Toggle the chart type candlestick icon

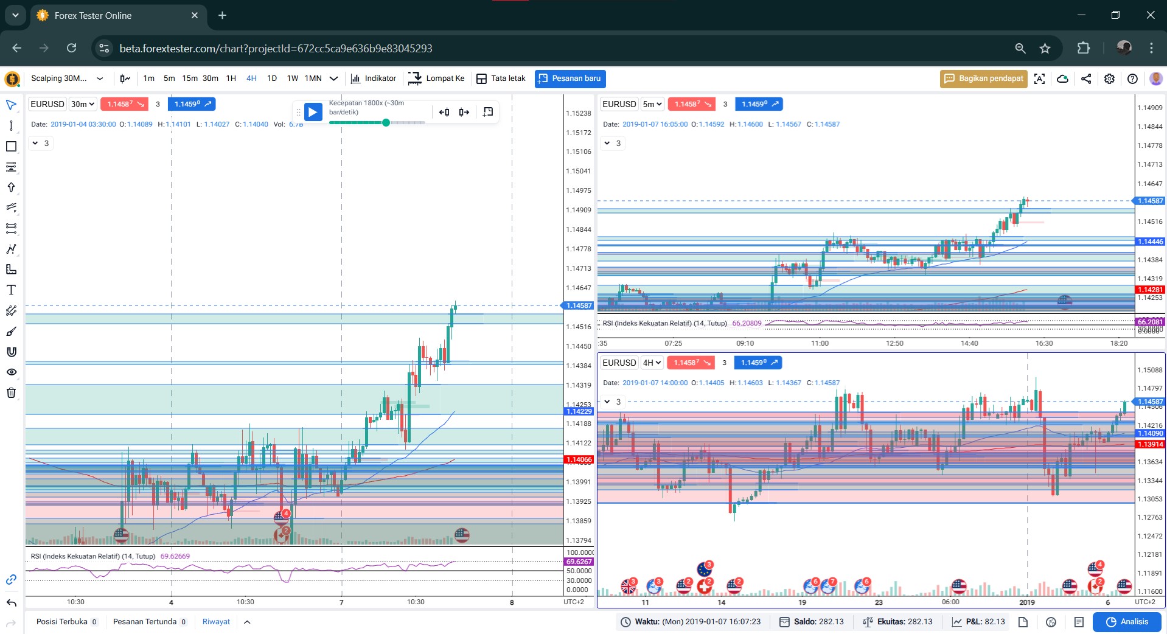(x=125, y=78)
